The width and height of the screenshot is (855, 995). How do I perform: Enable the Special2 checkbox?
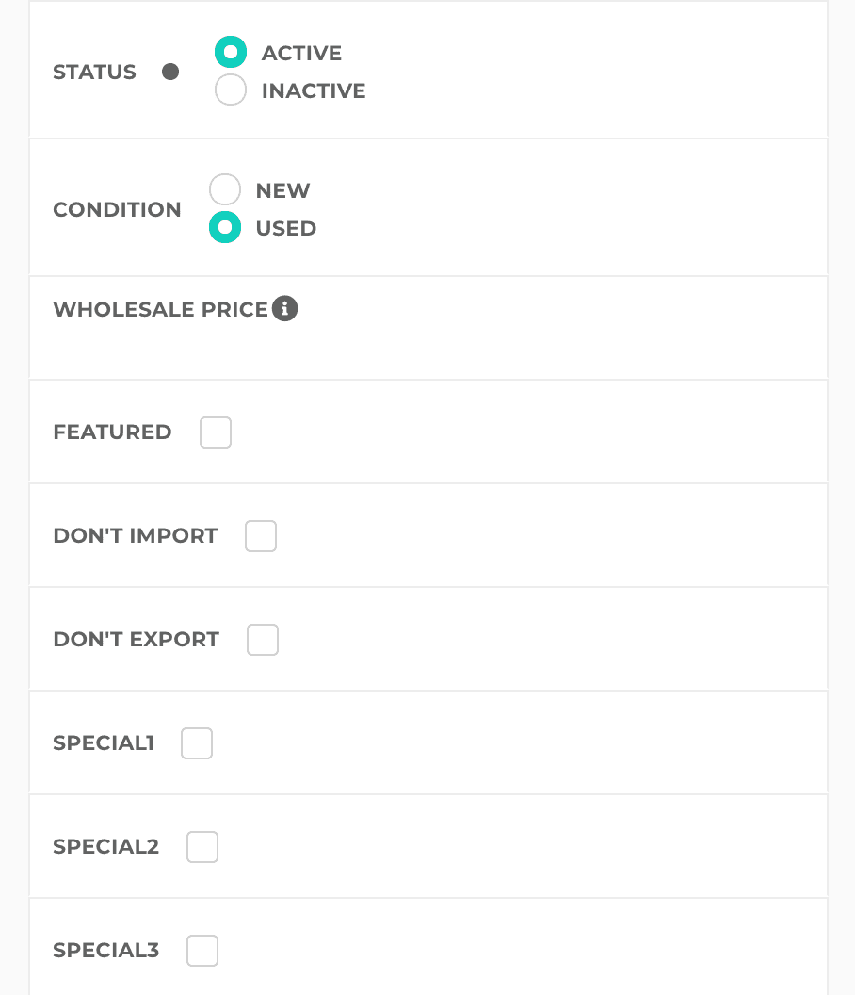(202, 847)
